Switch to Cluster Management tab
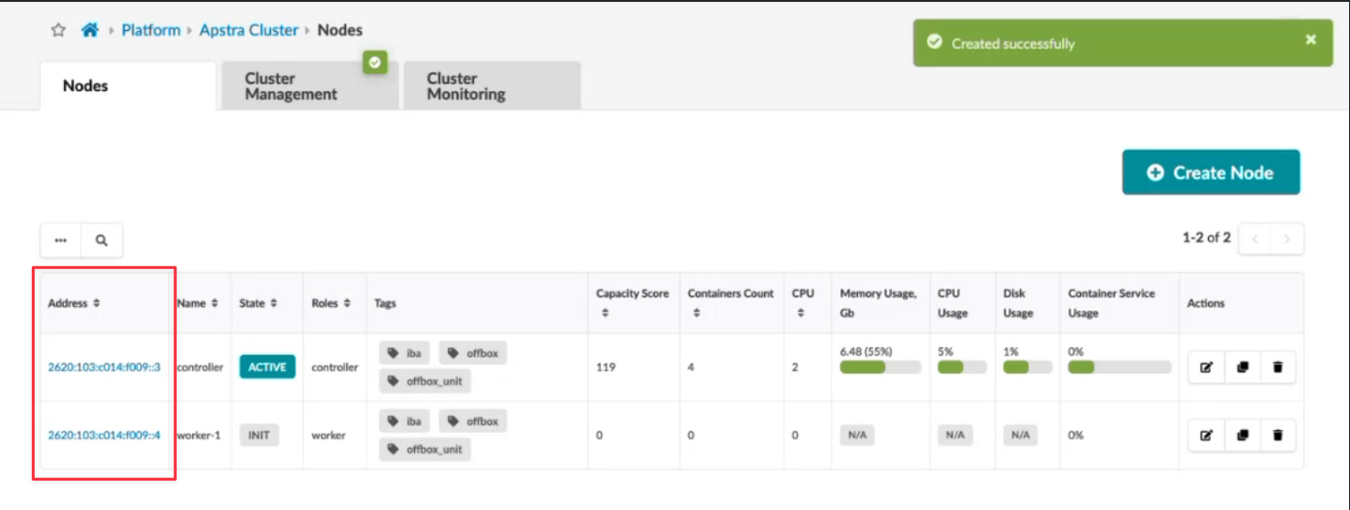This screenshot has width=1350, height=510. point(291,87)
